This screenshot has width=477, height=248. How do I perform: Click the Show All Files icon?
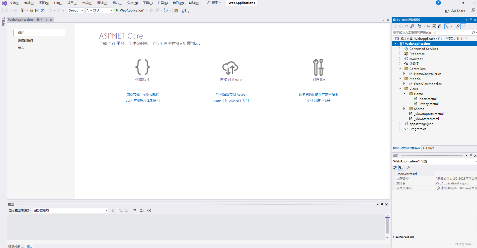point(439,26)
